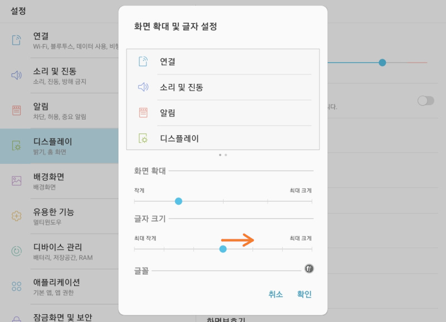The image size is (446, 322).
Task: Select the 연결 icon in the preview list
Action: click(143, 62)
